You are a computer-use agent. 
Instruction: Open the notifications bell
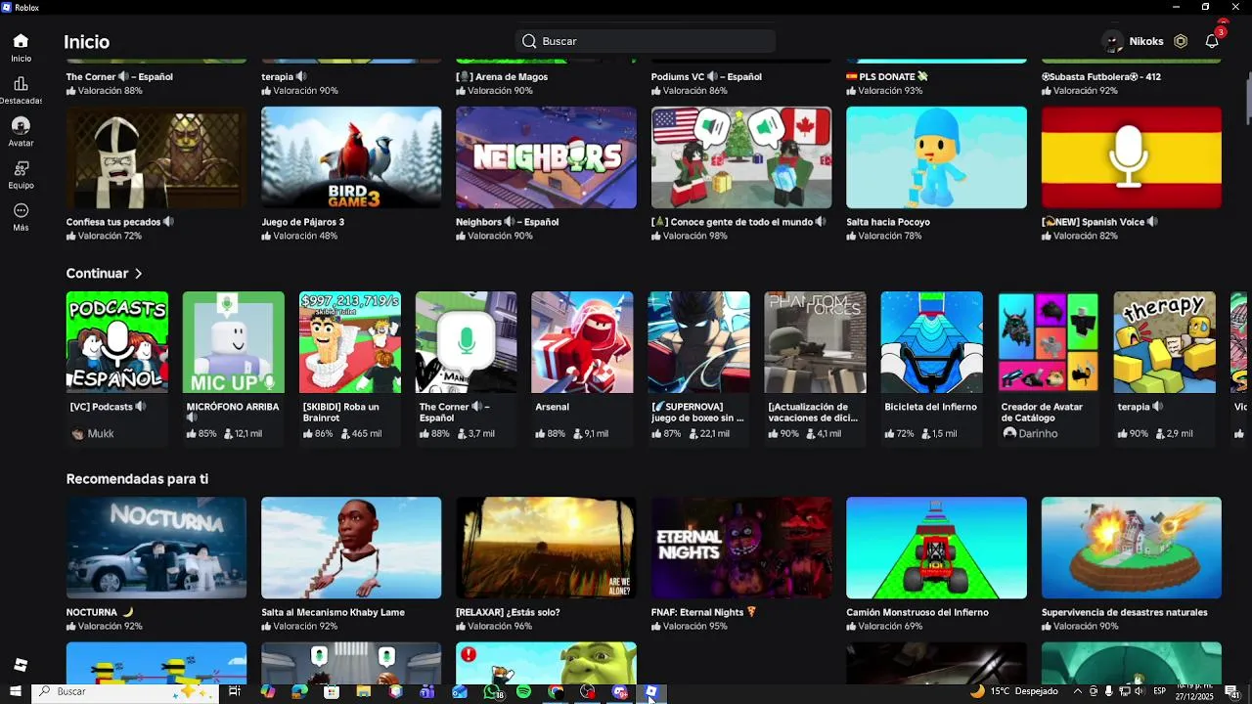point(1212,41)
